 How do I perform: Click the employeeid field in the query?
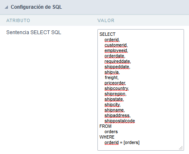(116, 51)
